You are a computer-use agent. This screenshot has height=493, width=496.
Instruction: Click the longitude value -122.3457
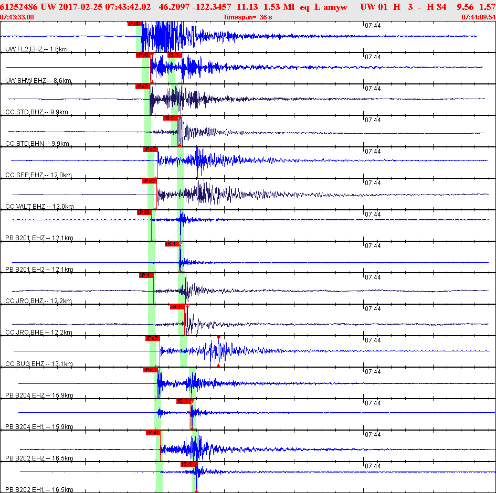tap(210, 7)
